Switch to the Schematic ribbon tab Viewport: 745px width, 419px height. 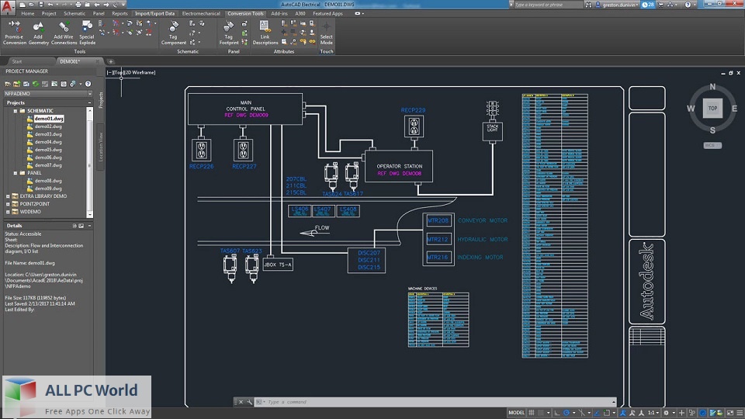pyautogui.click(x=74, y=13)
